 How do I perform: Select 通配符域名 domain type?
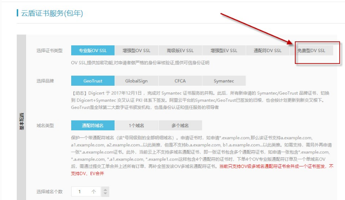[x=93, y=125]
